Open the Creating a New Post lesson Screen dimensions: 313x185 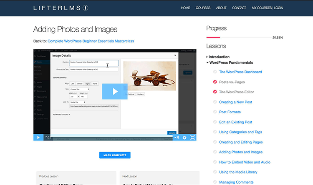[x=235, y=102]
